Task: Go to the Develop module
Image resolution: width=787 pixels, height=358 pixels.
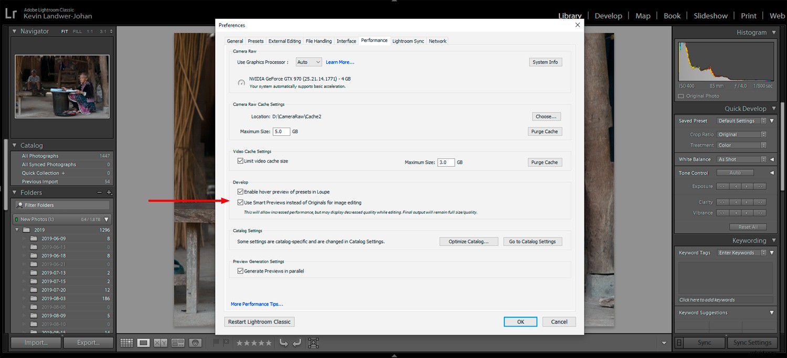Action: (608, 16)
